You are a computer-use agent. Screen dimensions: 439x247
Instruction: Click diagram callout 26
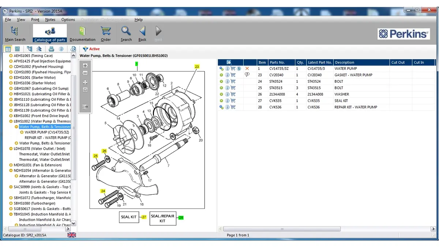105,151
